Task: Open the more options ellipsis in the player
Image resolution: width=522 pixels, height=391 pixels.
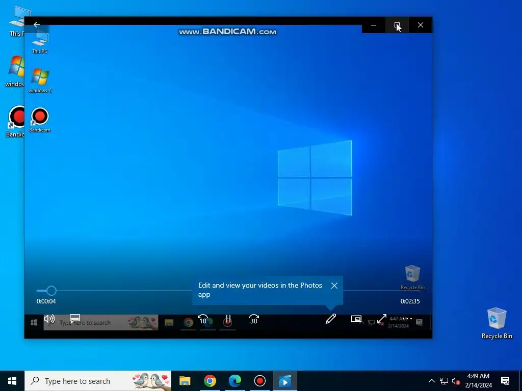Action: [407, 319]
